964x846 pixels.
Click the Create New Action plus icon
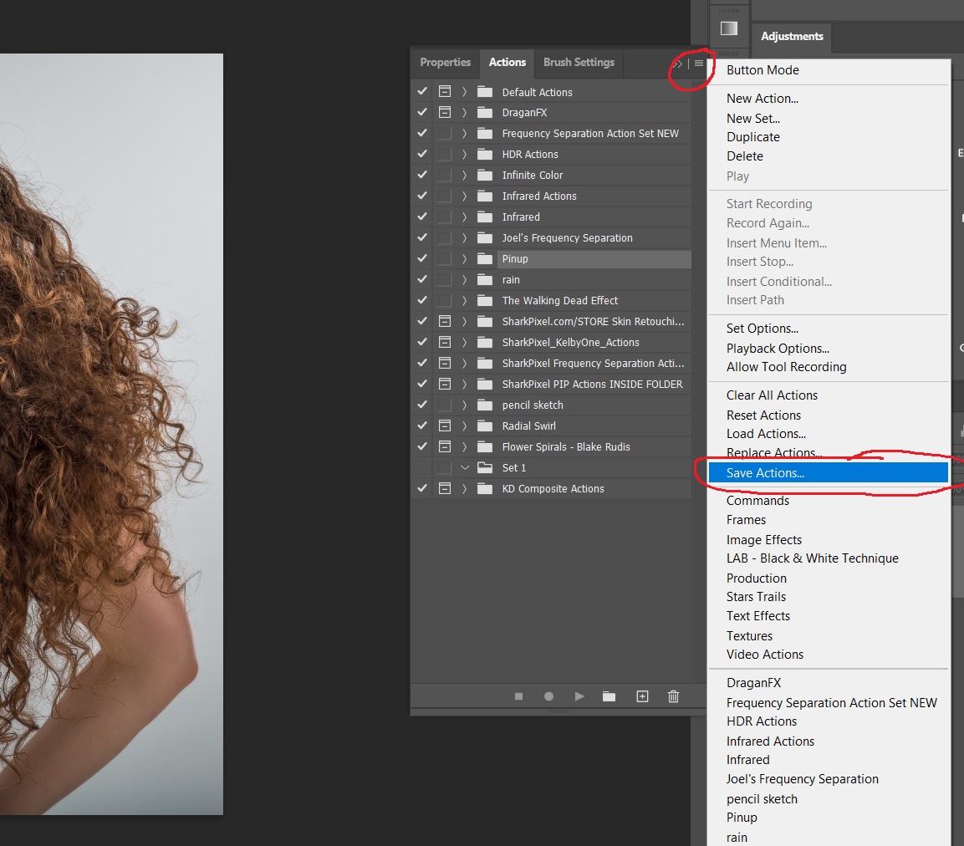click(642, 696)
